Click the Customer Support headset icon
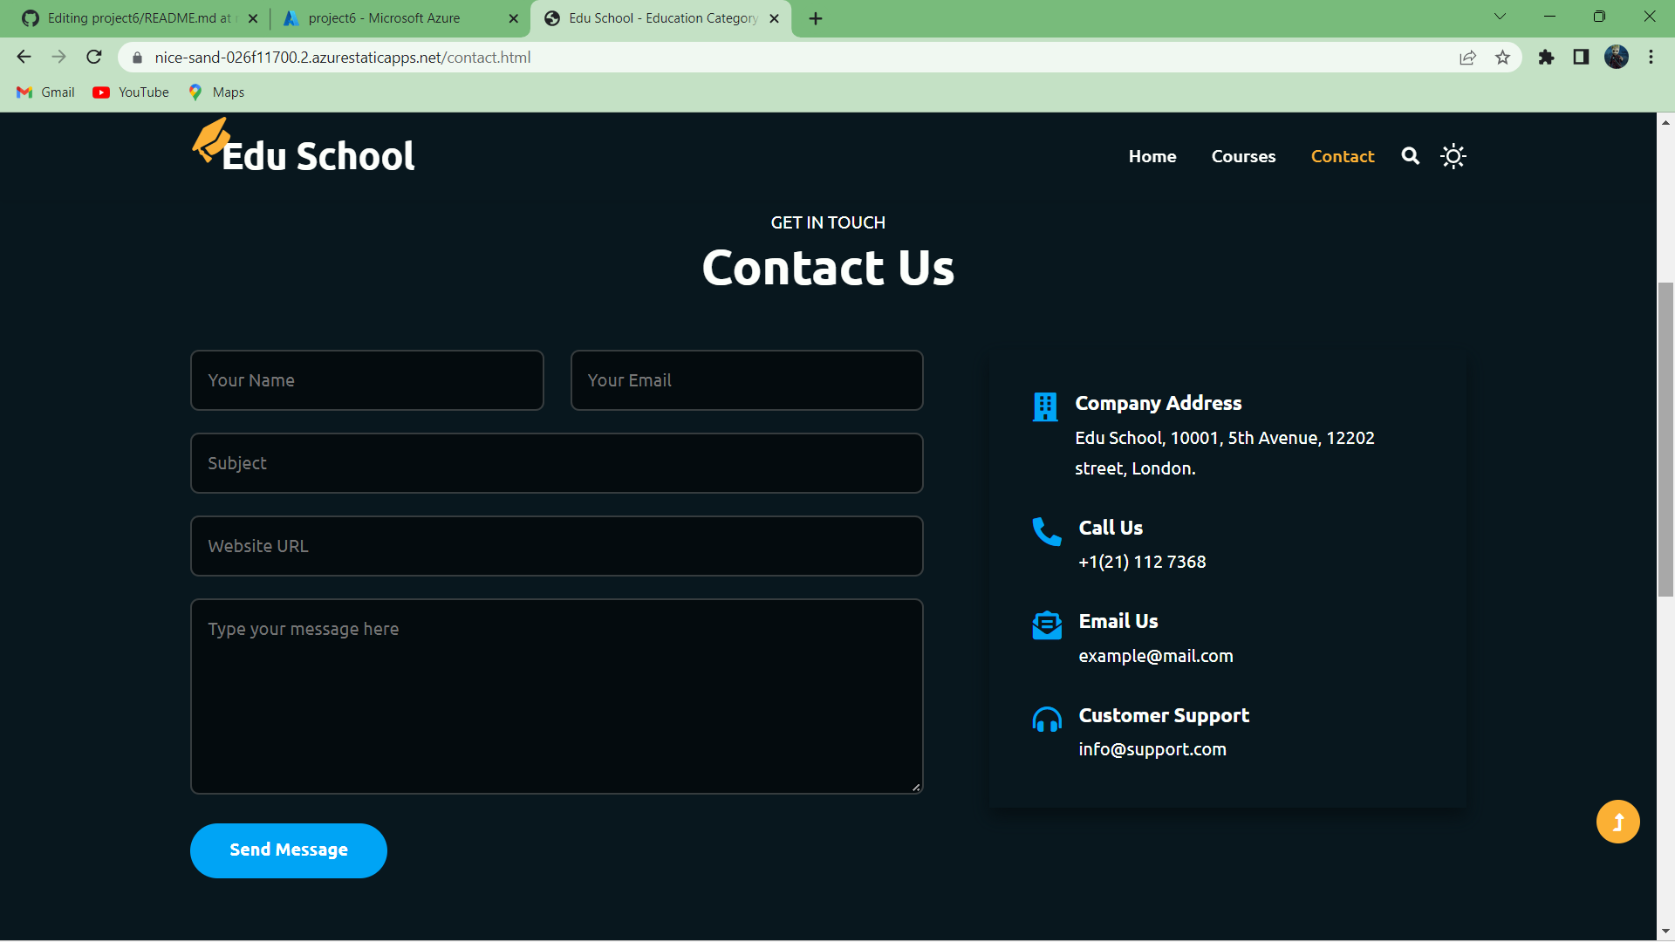Viewport: 1675px width, 942px height. (1046, 720)
